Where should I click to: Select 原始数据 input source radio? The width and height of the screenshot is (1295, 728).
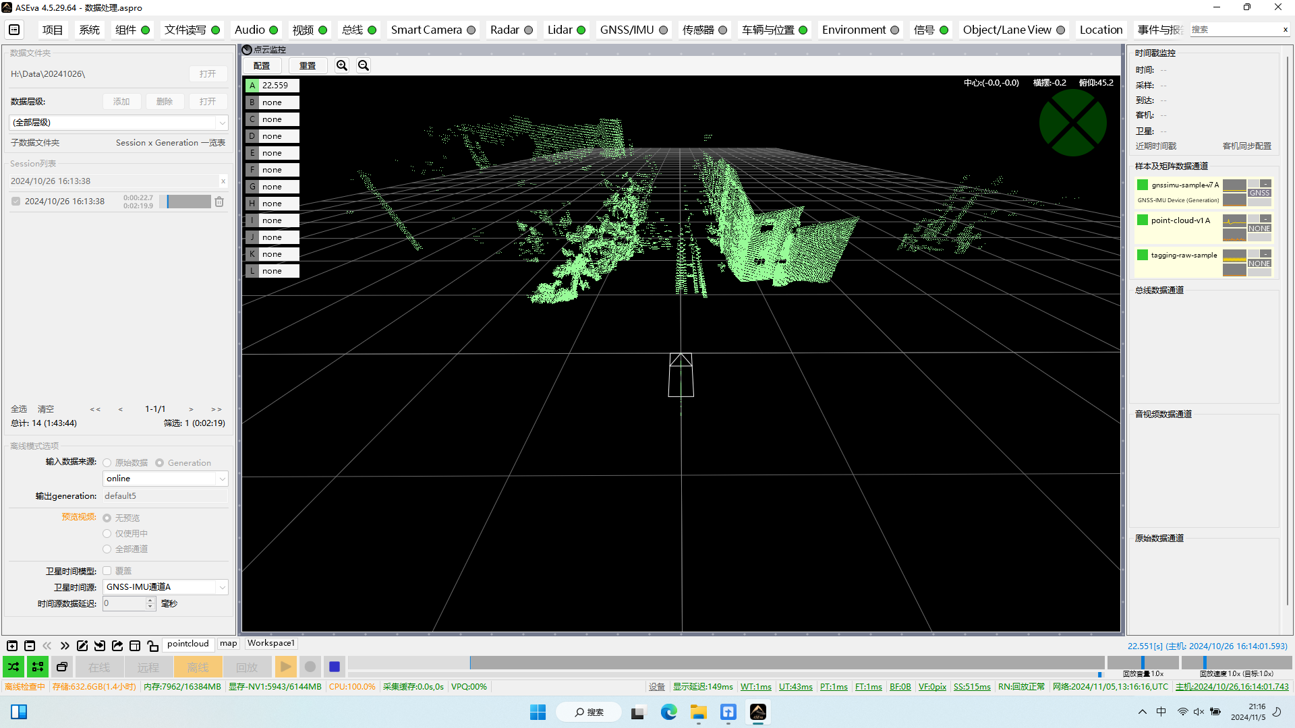click(107, 463)
